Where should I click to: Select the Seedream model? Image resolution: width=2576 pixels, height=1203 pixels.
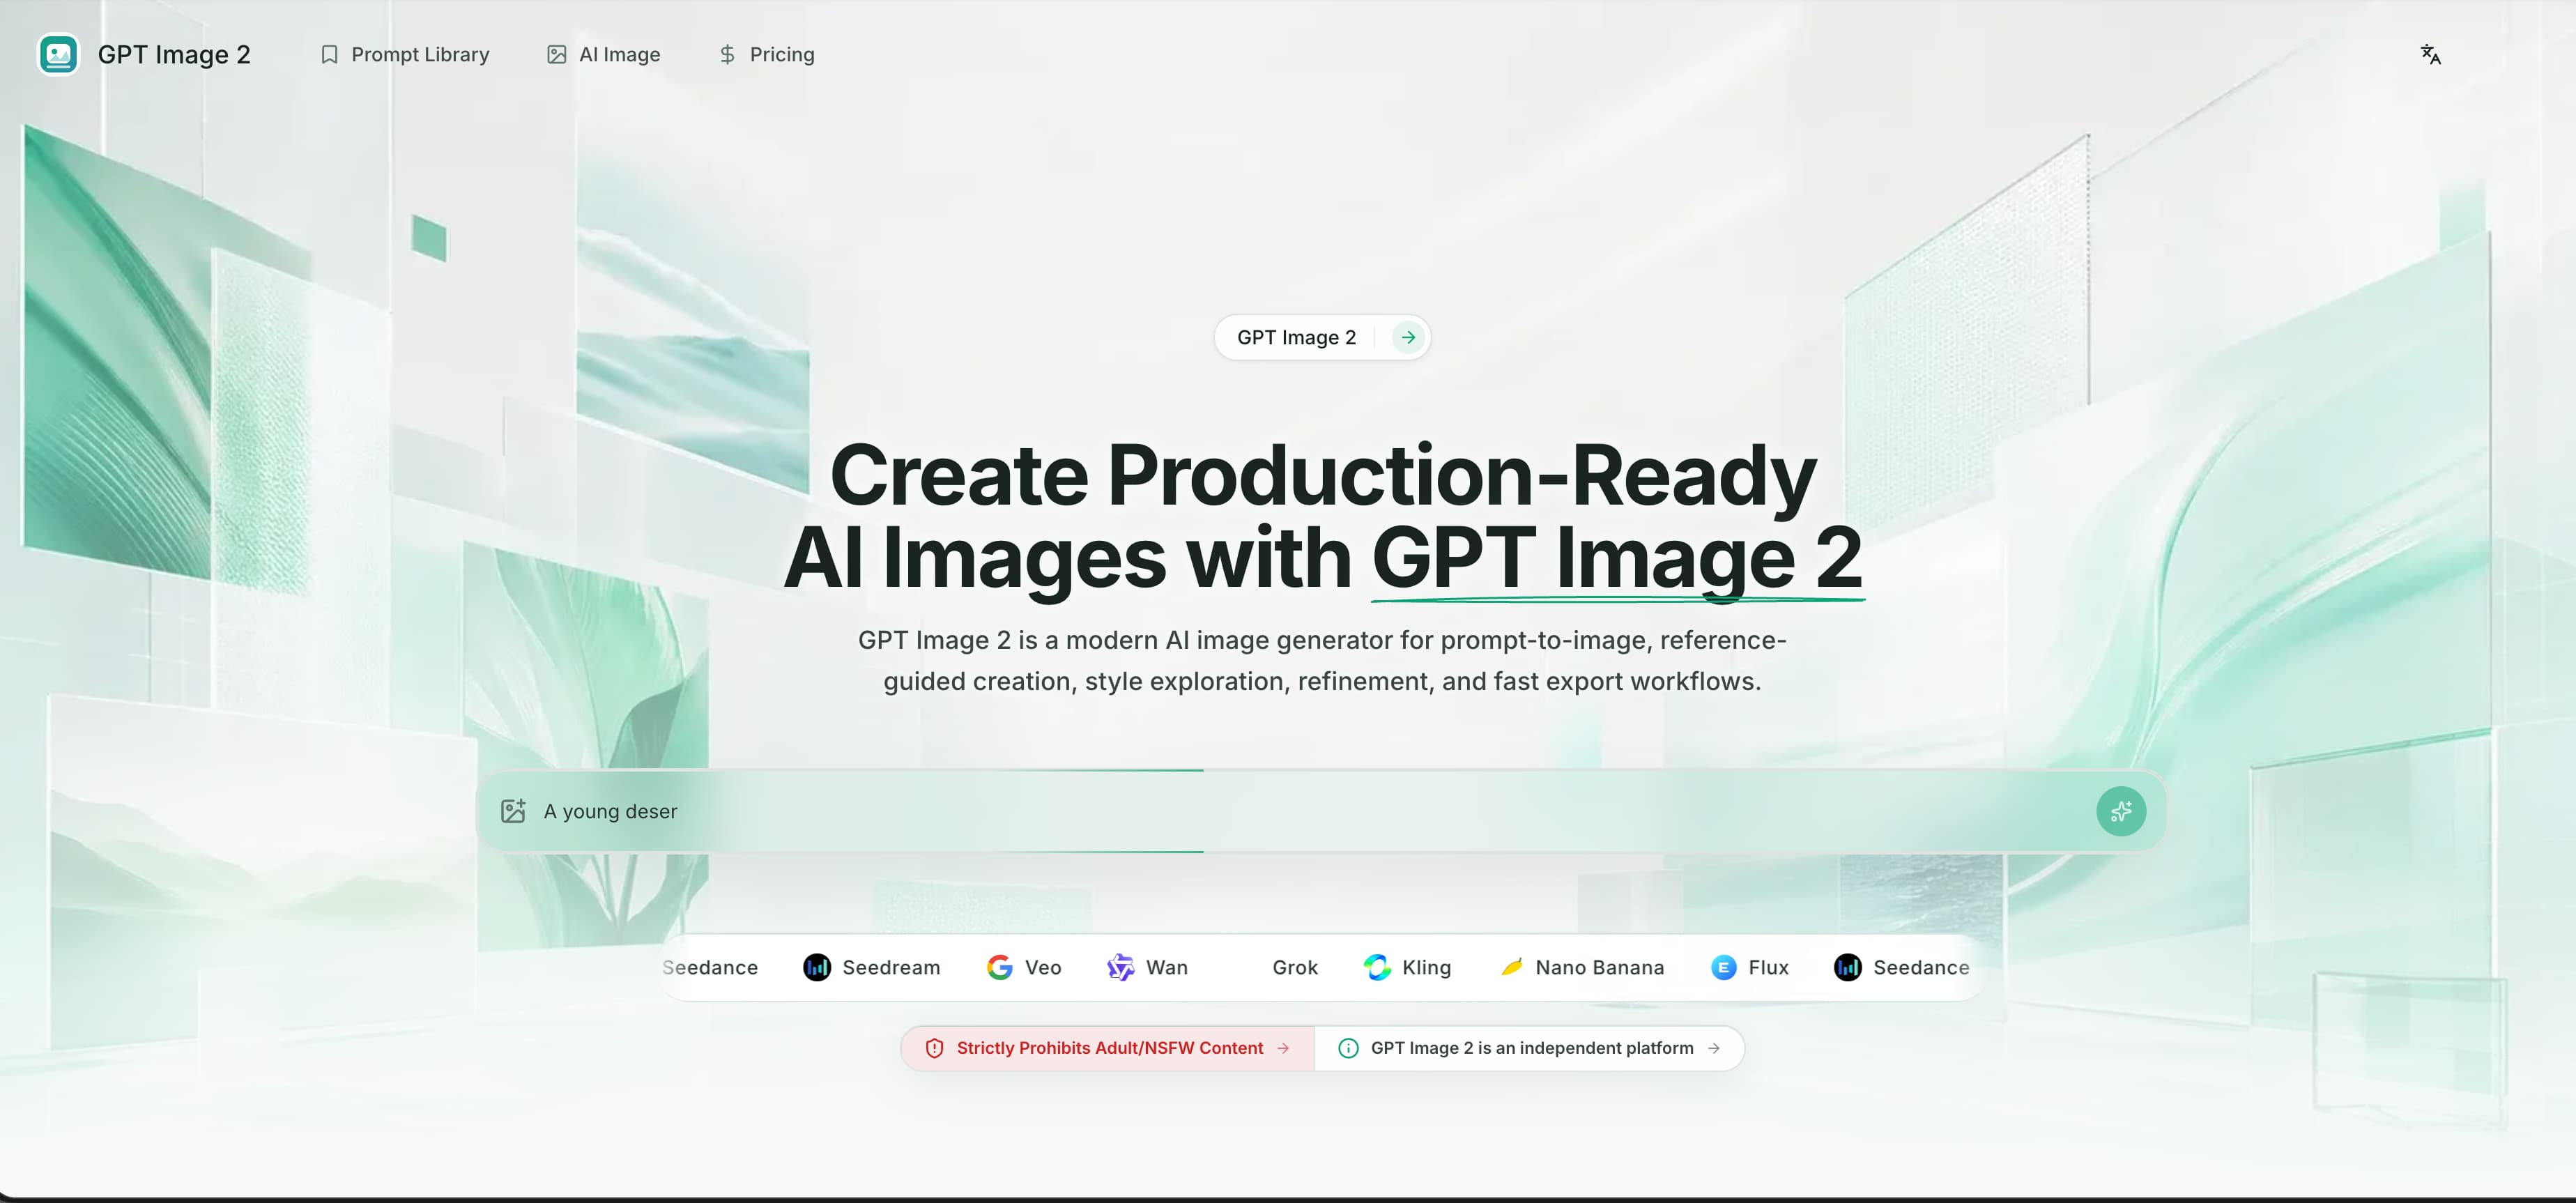pyautogui.click(x=871, y=967)
